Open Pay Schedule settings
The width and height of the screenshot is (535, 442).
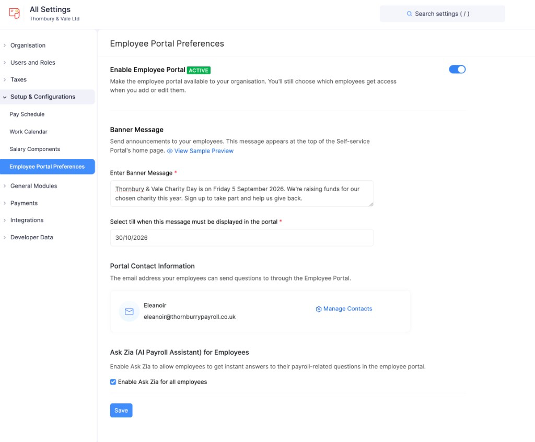[27, 114]
